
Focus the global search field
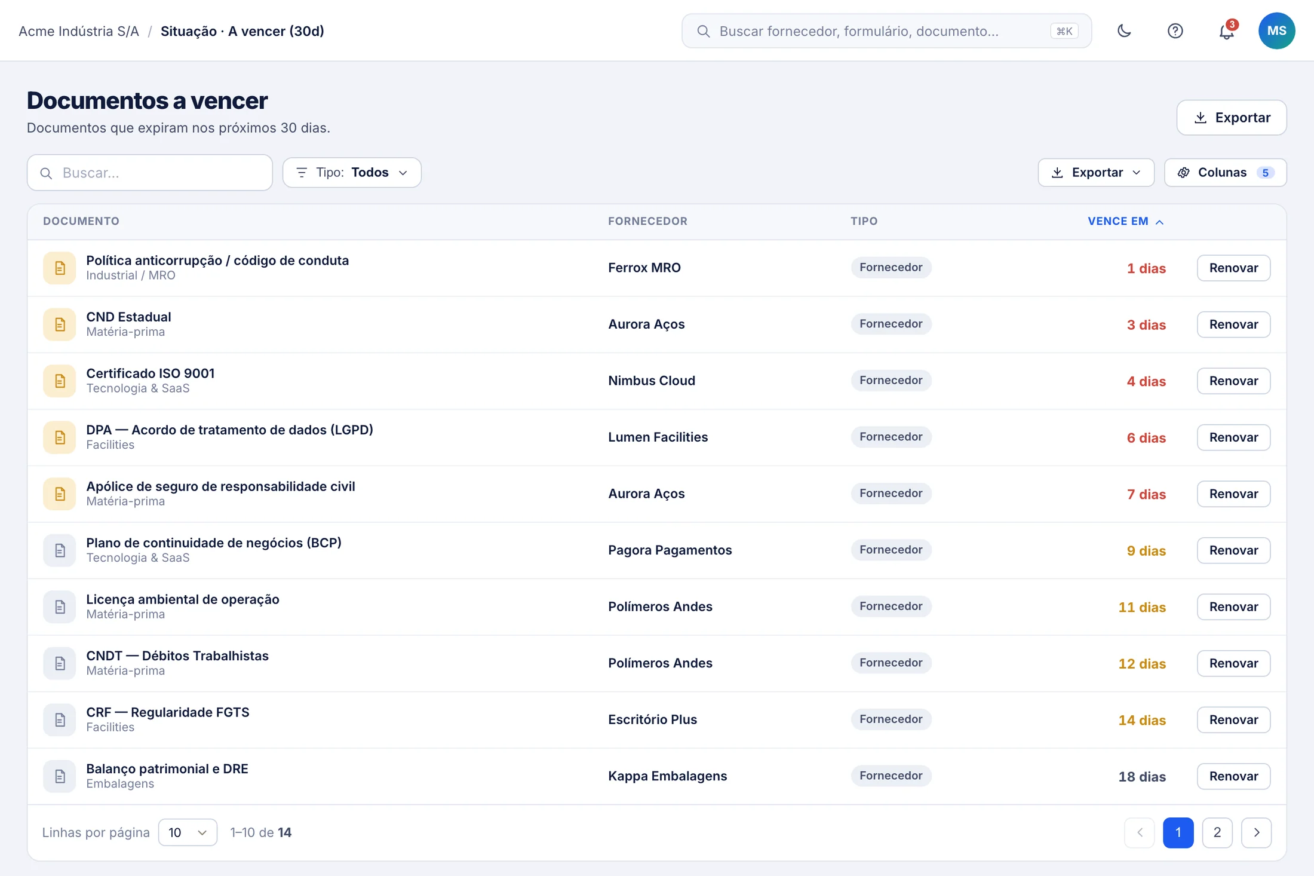click(886, 31)
